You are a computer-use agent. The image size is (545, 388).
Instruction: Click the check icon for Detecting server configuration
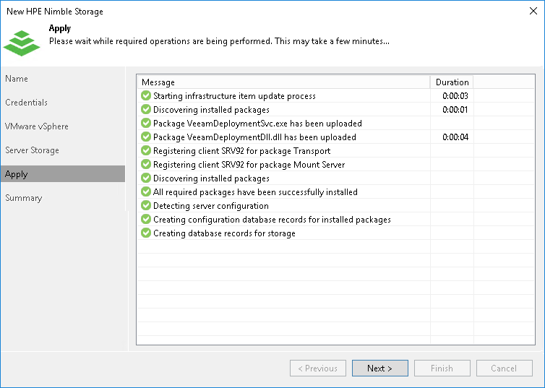146,206
